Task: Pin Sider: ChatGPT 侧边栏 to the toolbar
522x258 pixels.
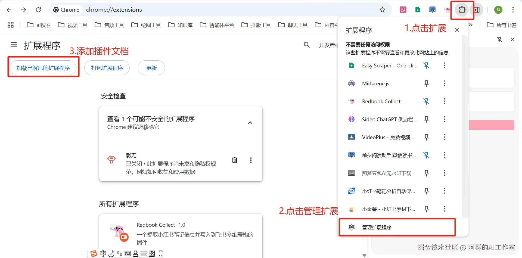Action: pyautogui.click(x=427, y=119)
